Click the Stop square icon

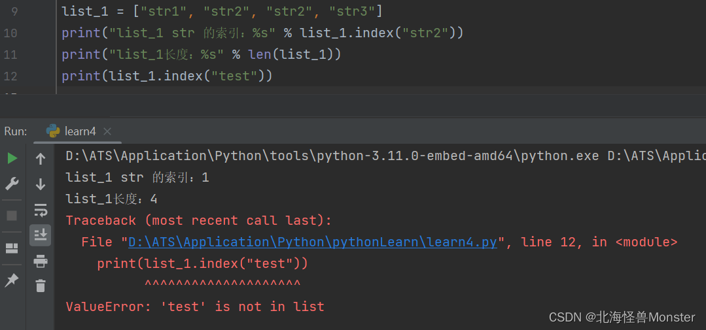12,216
